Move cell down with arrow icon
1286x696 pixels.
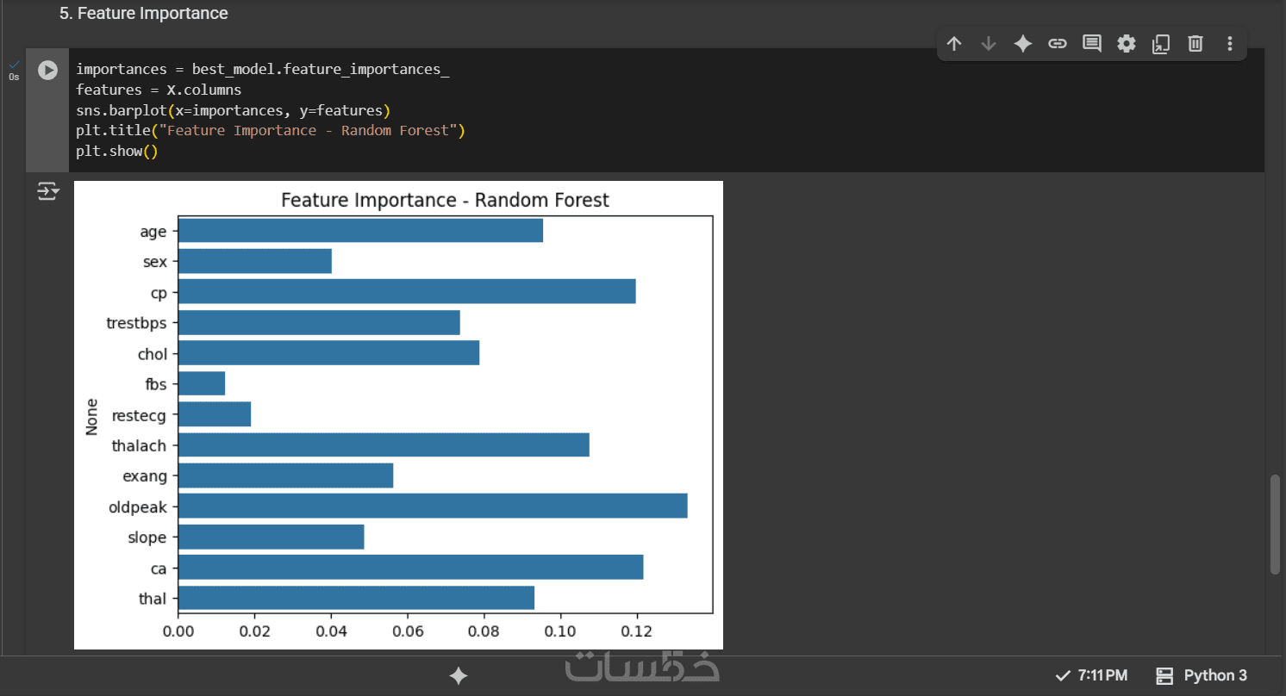click(x=989, y=44)
